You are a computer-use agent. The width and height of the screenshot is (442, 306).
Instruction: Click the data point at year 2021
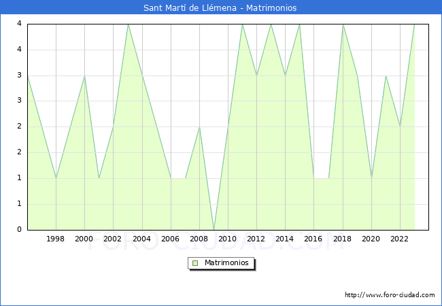click(x=386, y=75)
